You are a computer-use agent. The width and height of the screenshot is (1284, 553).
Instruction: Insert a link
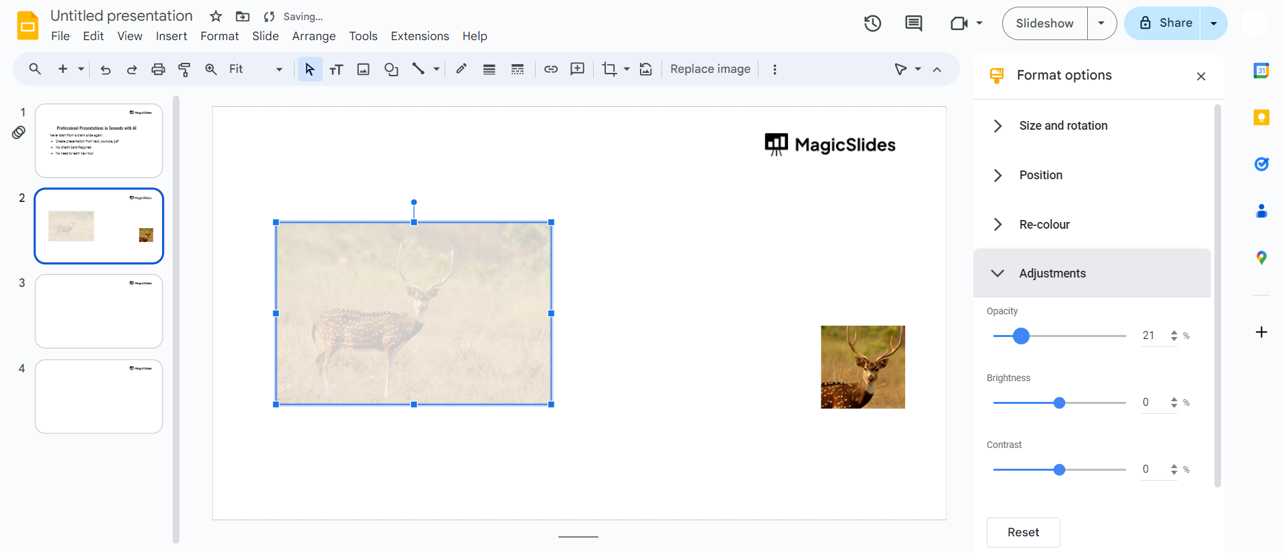(550, 69)
